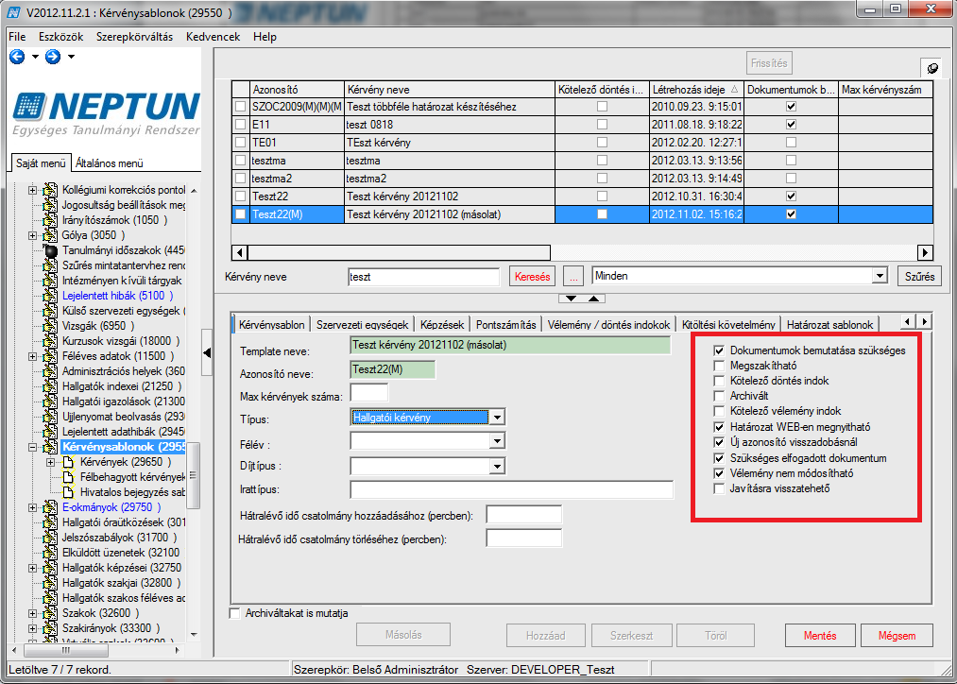Open the Minden filter dropdown
957x684 pixels.
click(879, 276)
